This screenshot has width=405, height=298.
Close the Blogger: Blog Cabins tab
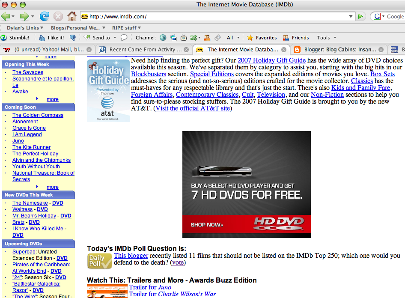(381, 50)
